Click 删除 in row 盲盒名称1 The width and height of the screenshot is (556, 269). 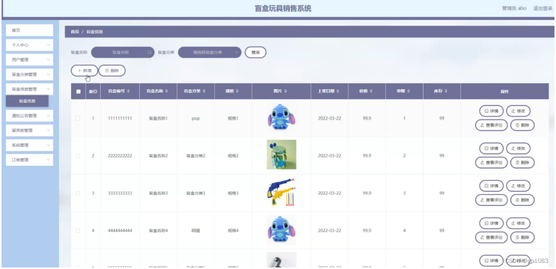click(x=522, y=125)
